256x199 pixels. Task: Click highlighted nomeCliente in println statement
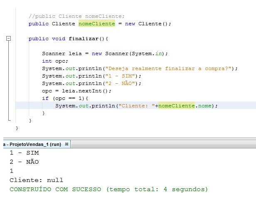[177, 106]
